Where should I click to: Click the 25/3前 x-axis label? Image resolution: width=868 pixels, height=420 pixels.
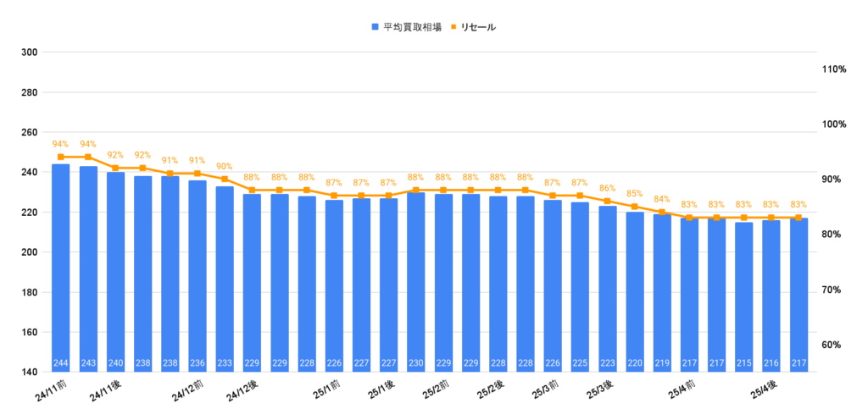pos(543,389)
